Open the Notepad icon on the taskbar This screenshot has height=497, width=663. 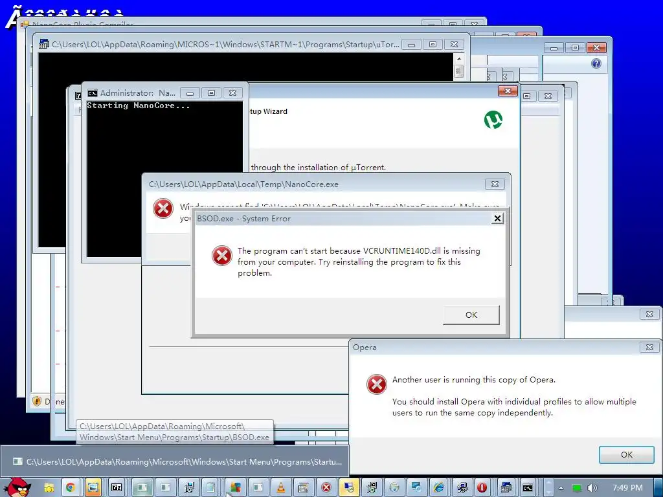tap(211, 488)
